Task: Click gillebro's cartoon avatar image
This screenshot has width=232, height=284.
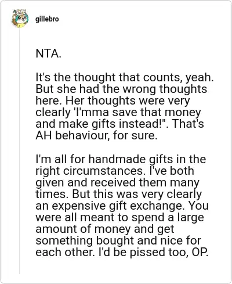Action: pyautogui.click(x=20, y=19)
